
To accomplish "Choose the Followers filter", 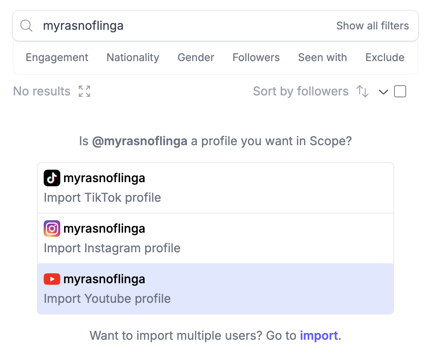I will tap(256, 57).
